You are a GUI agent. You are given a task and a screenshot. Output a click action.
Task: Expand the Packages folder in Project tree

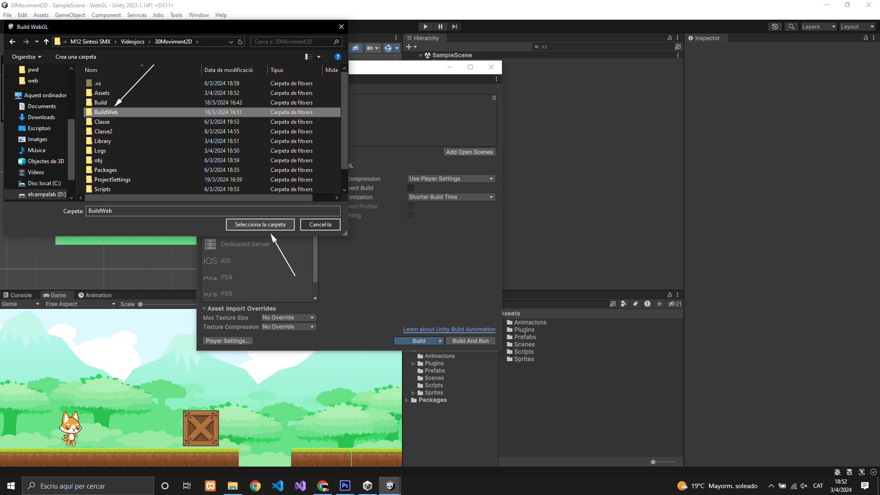point(407,400)
